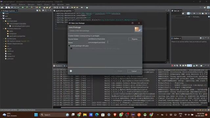Collapse the src/main/java folder
The width and height of the screenshot is (210, 118).
(4, 21)
